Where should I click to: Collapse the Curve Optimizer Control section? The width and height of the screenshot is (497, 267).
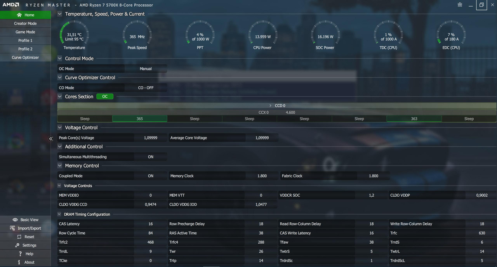60,78
